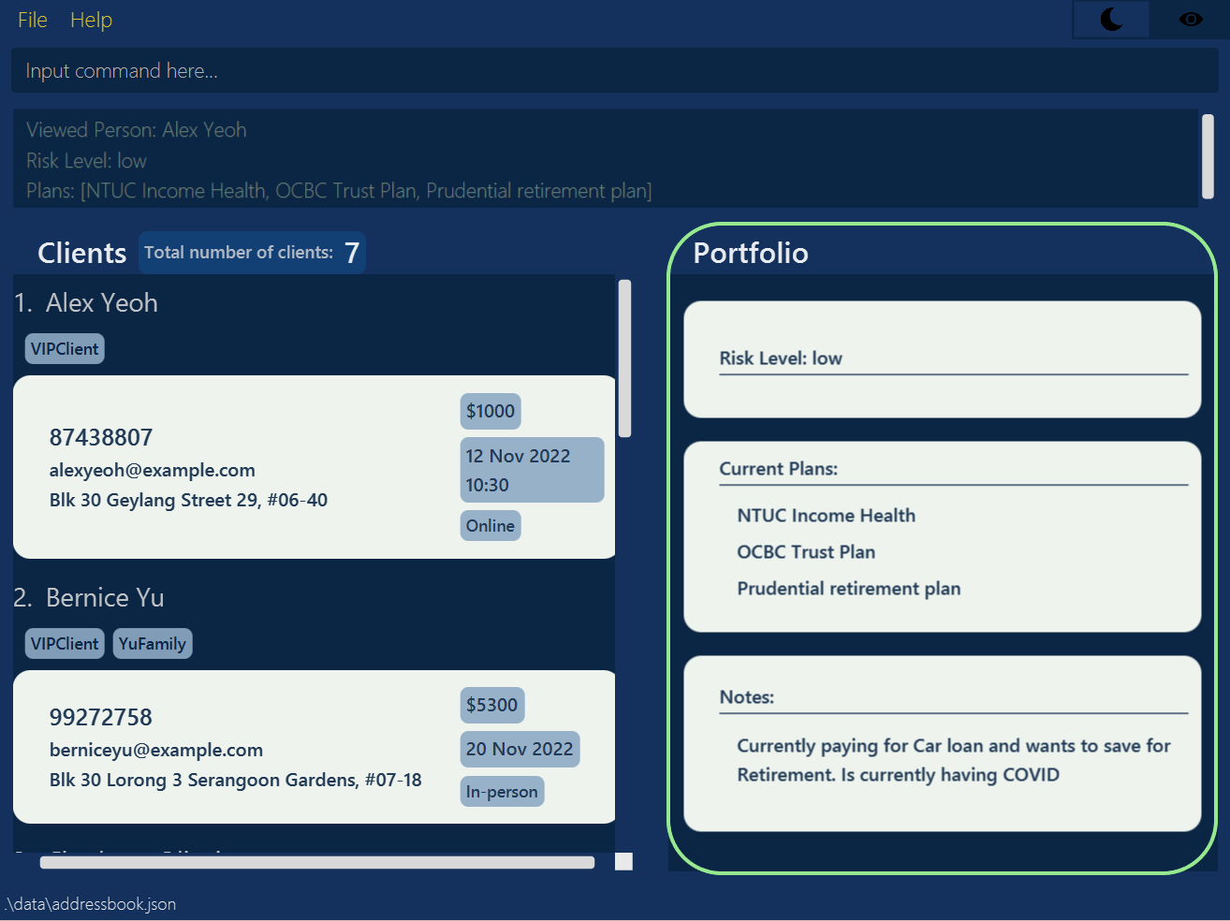1230x921 pixels.
Task: Click Alex Yeoh's VIPClient tag
Action: click(65, 349)
